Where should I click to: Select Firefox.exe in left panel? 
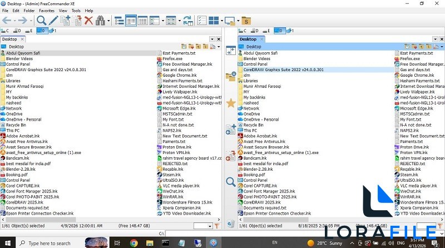tap(172, 58)
